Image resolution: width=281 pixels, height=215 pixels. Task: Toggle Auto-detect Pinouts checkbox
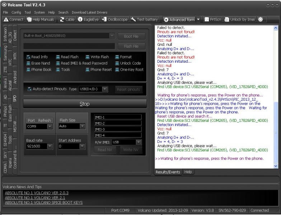29,89
